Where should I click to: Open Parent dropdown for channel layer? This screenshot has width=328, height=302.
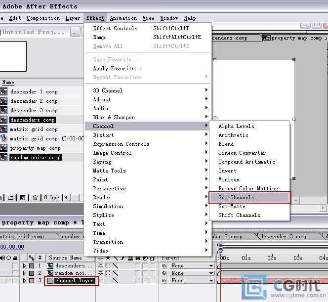tap(192, 280)
